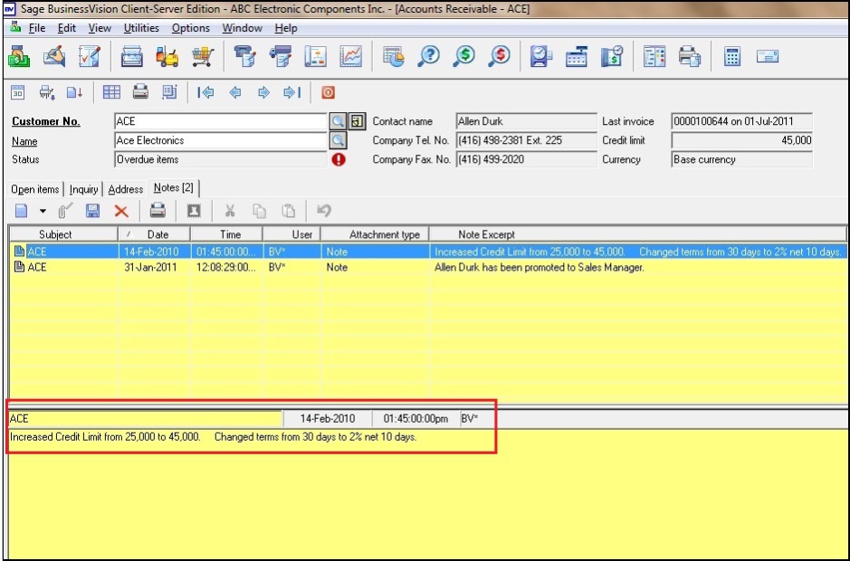Click the magnifier beside the Customer No. field

337,122
